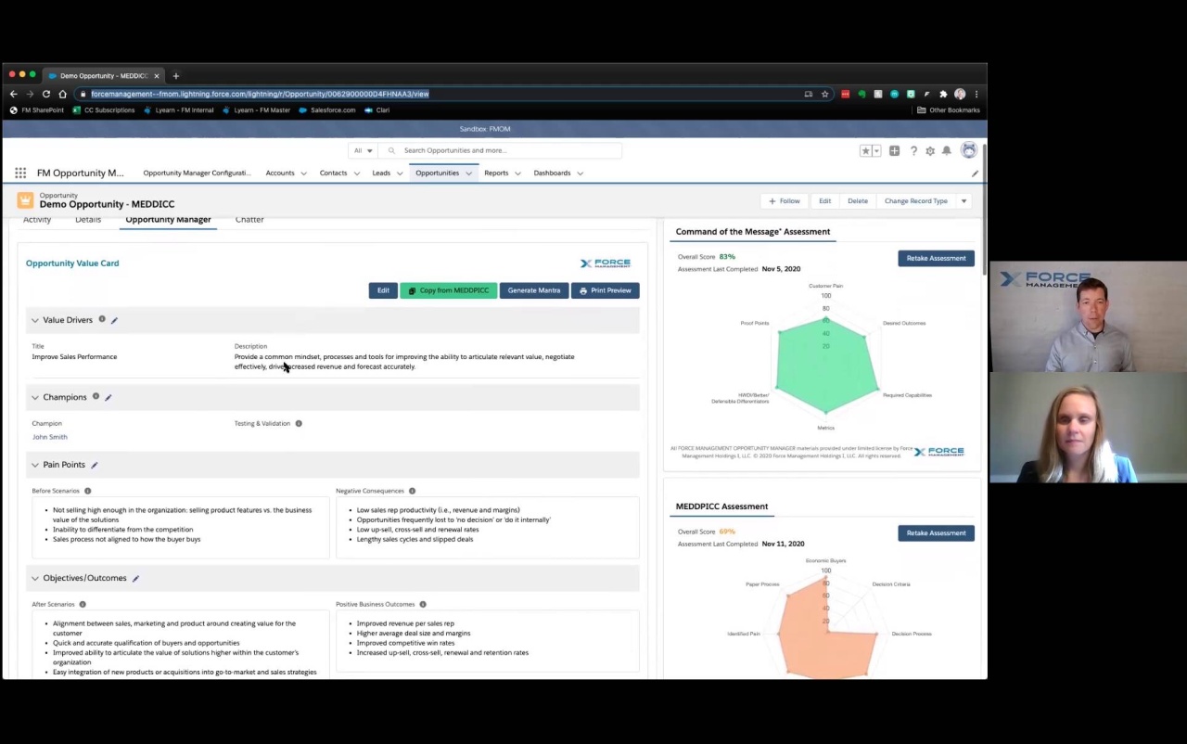Collapse the Pain Points section

35,465
